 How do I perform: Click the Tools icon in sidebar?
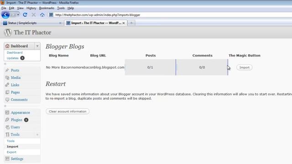[x=7, y=134]
